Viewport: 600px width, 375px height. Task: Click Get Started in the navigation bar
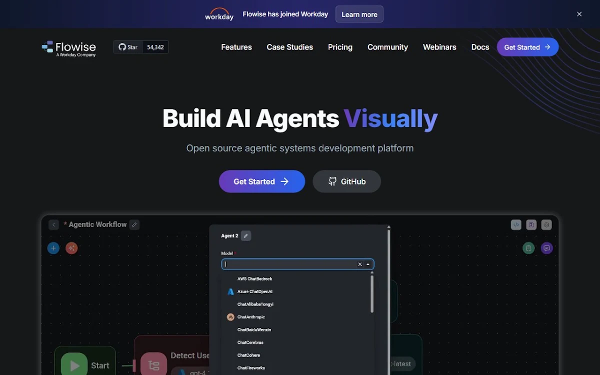[x=527, y=47]
